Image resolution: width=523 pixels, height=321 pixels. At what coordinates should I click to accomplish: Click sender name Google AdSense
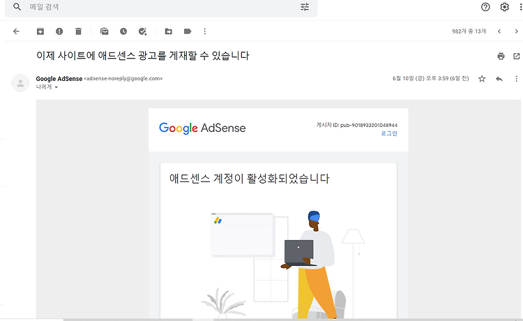point(59,79)
